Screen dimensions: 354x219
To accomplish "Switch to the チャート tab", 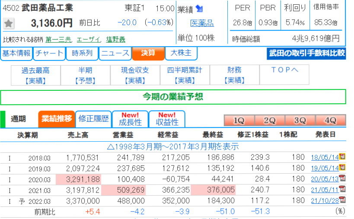I will coord(49,54).
